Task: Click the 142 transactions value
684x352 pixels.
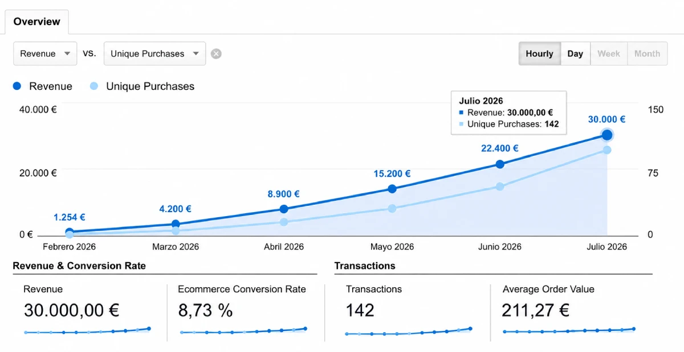Action: pyautogui.click(x=360, y=310)
